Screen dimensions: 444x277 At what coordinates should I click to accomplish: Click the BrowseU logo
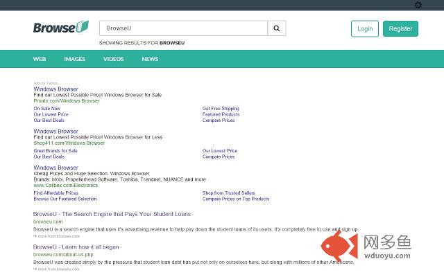point(61,28)
